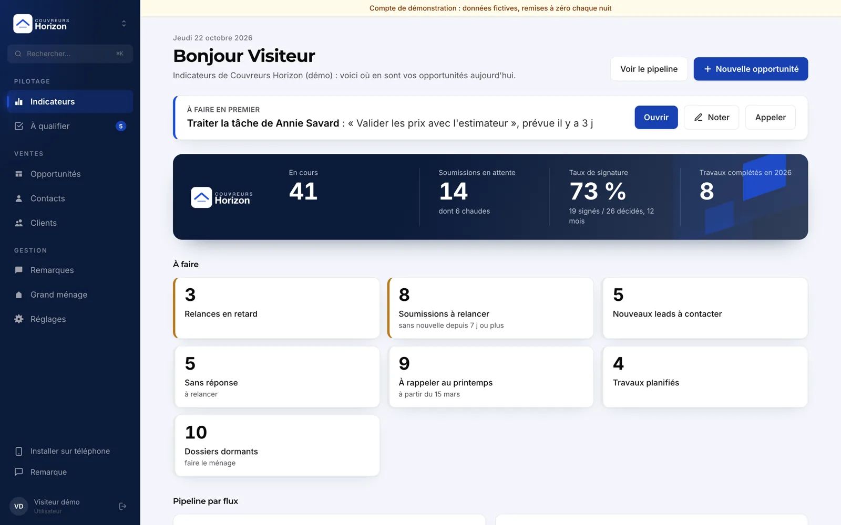Click the demo account notice banner text
The width and height of the screenshot is (841, 525).
pyautogui.click(x=490, y=8)
